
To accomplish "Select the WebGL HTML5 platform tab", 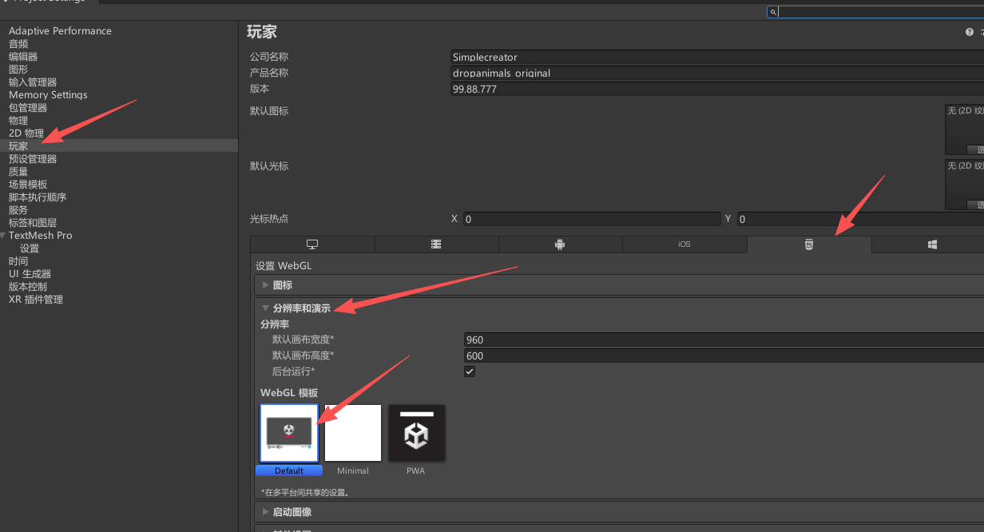I will pyautogui.click(x=809, y=244).
